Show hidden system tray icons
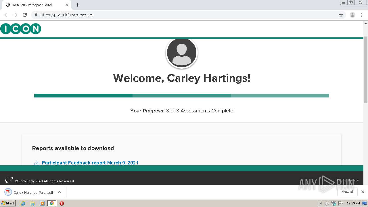368x207 pixels. click(321, 203)
